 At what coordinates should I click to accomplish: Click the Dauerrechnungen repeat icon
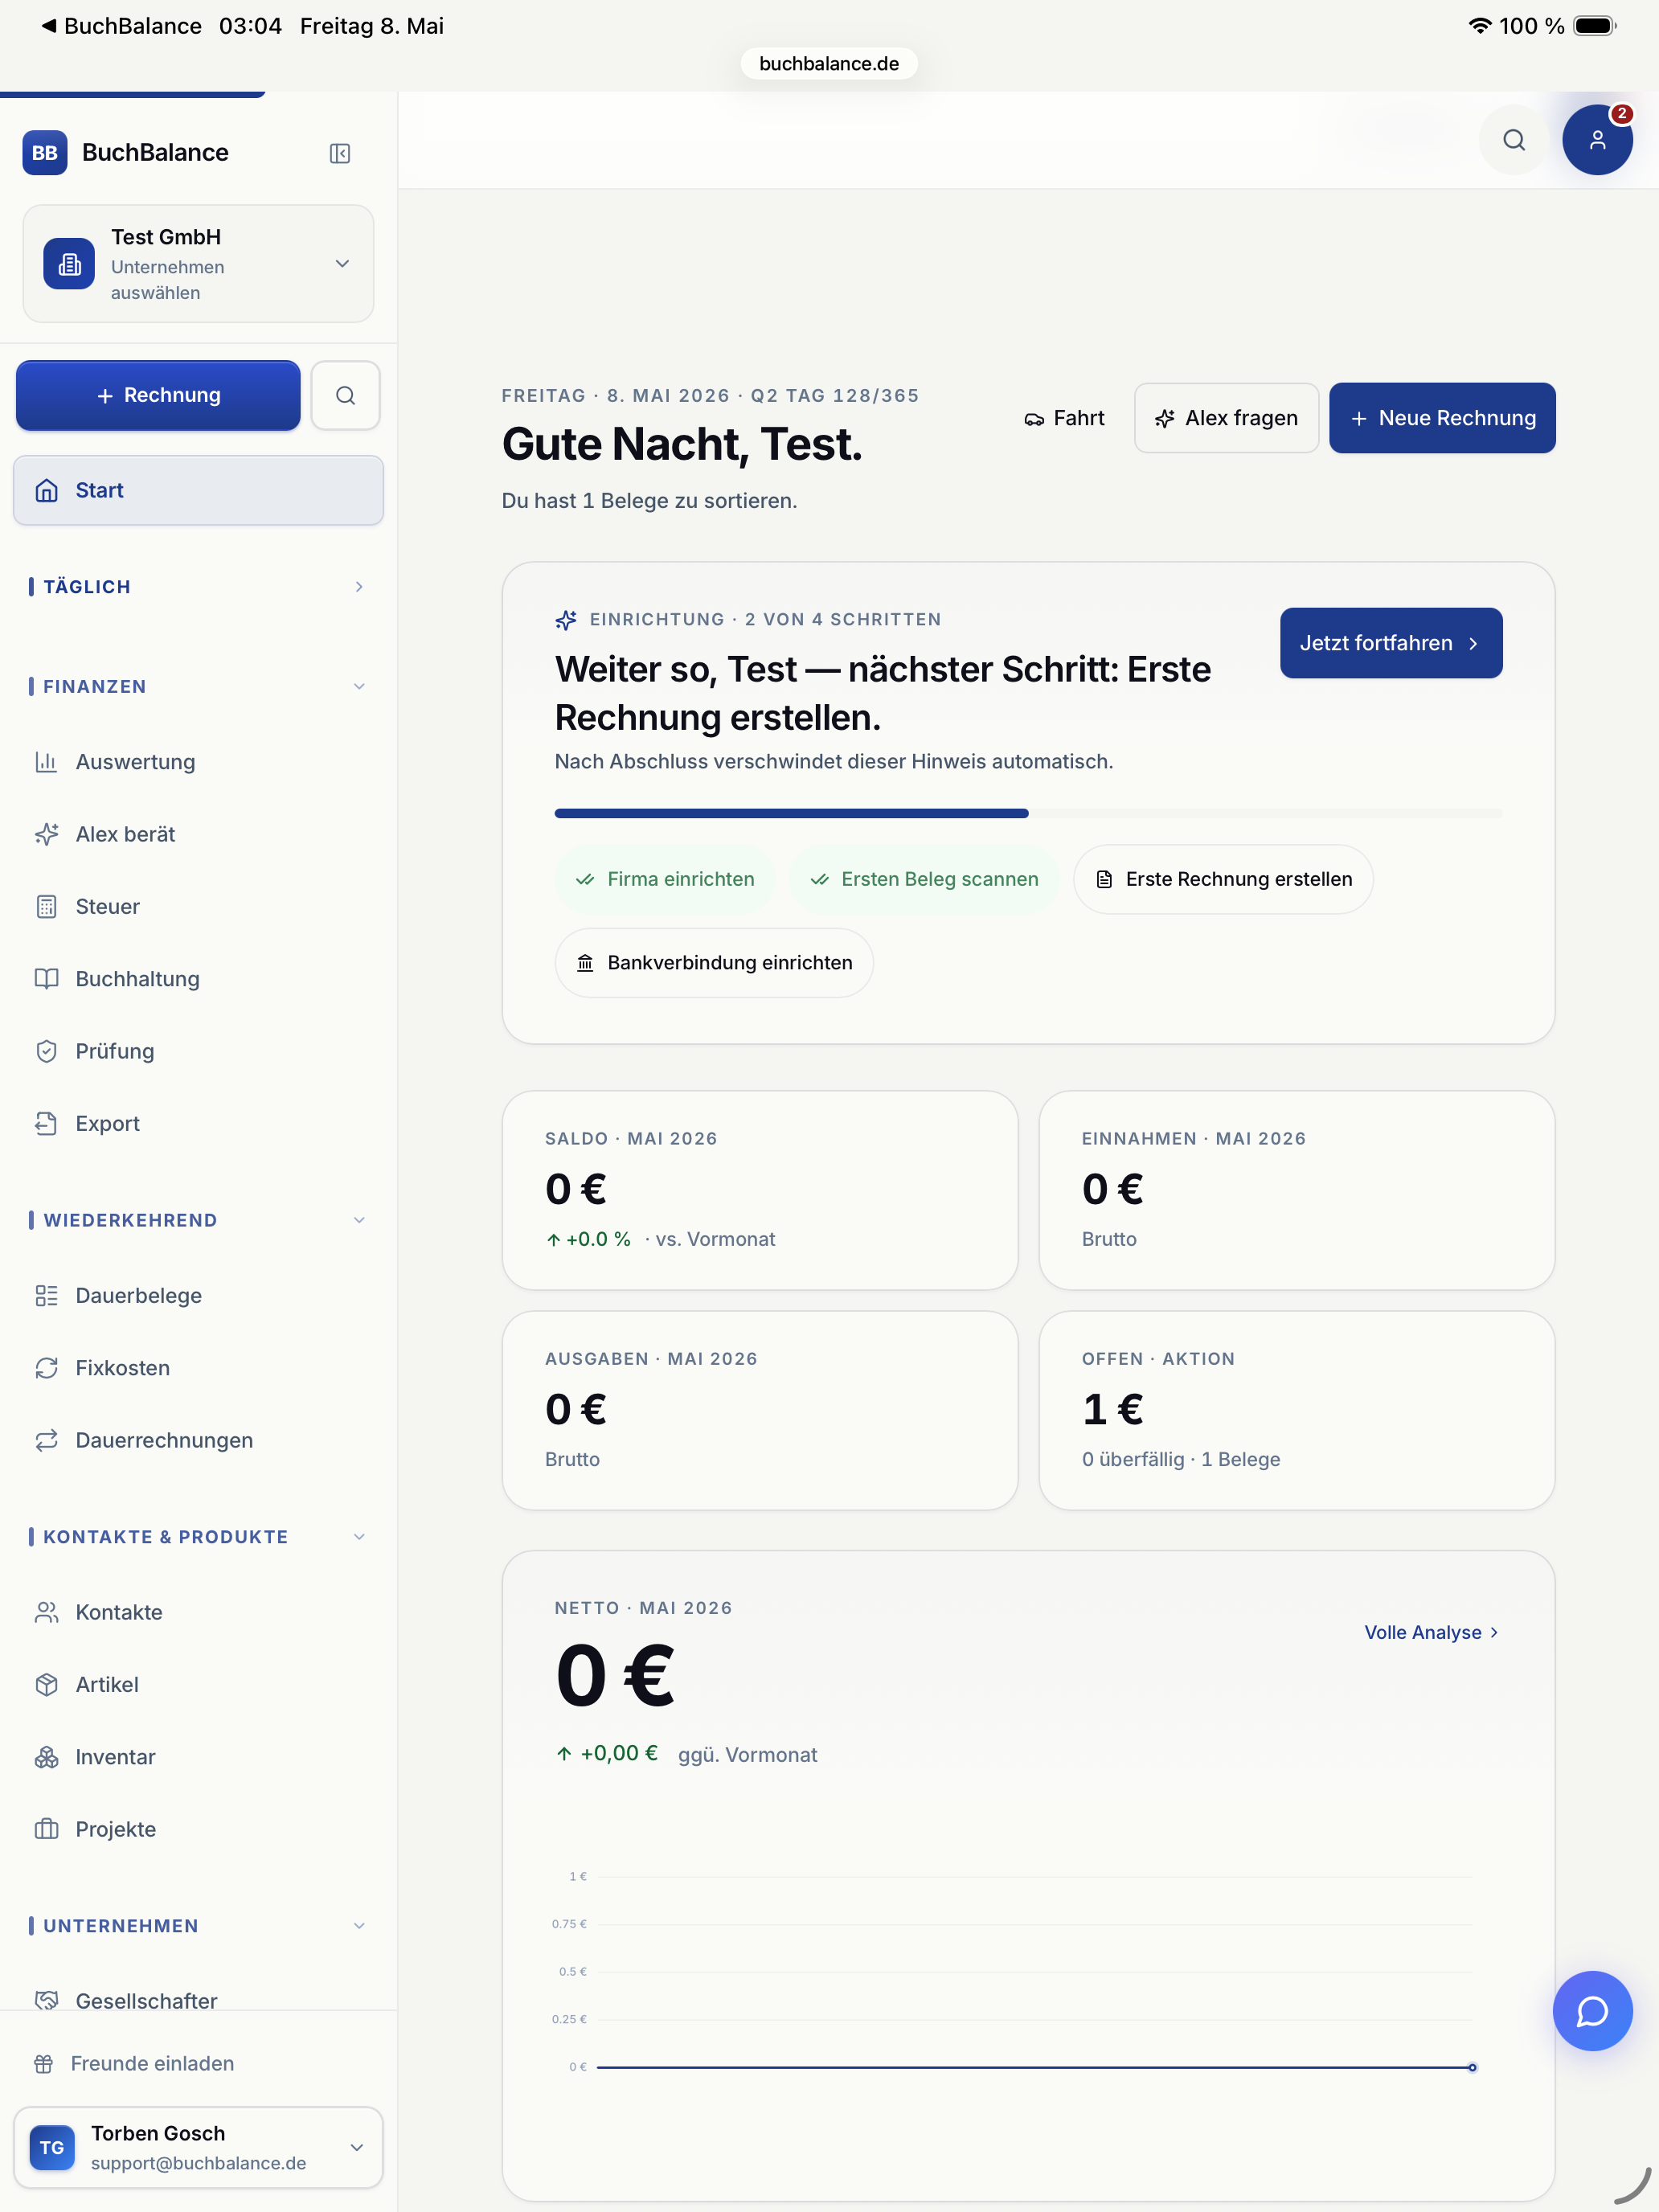(x=46, y=1441)
